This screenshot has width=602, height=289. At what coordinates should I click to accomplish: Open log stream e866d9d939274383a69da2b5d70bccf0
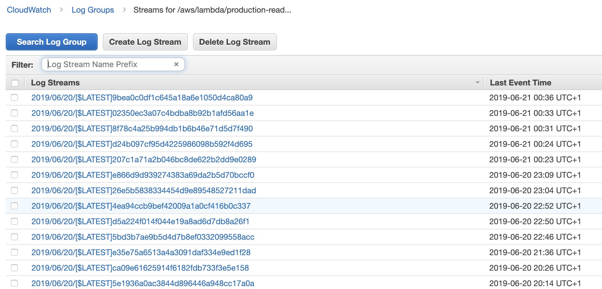click(143, 175)
